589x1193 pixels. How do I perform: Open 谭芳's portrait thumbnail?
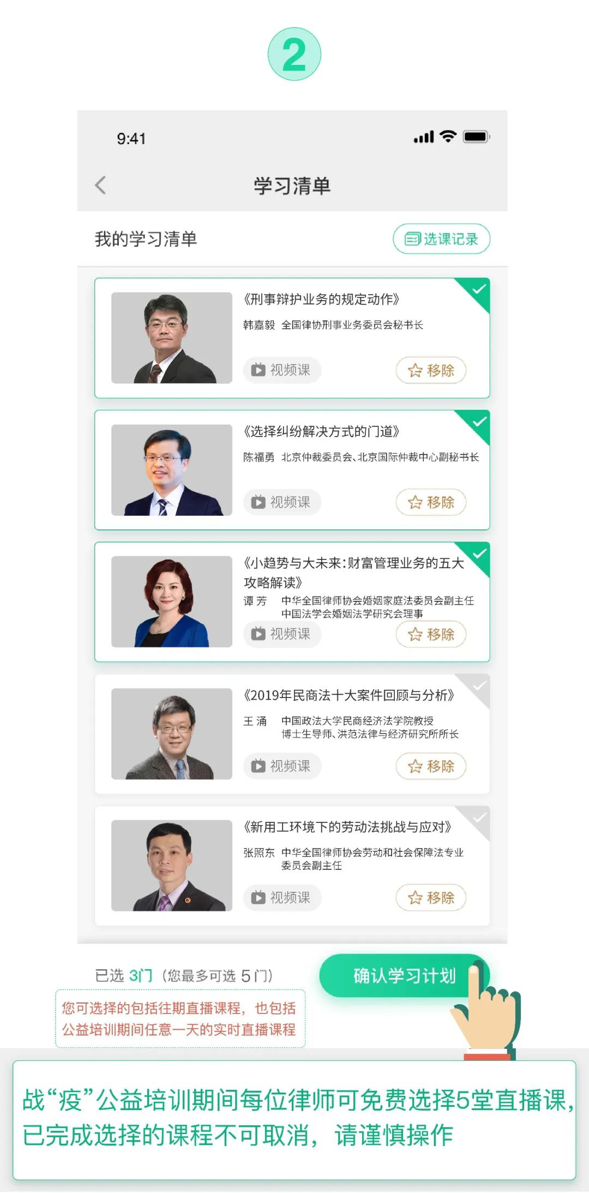172,601
